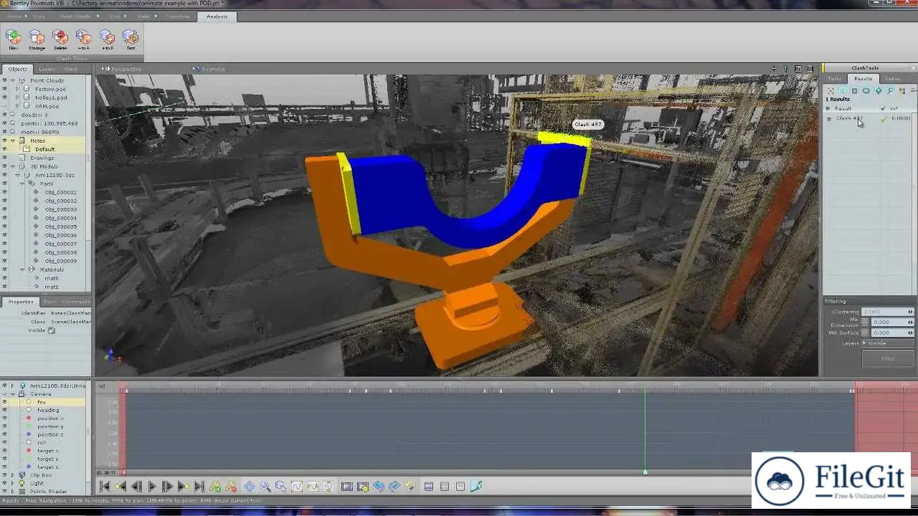The width and height of the screenshot is (918, 516).
Task: Select the fov camera track
Action: click(x=42, y=402)
